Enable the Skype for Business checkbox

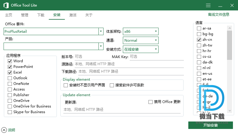click(x=10, y=112)
